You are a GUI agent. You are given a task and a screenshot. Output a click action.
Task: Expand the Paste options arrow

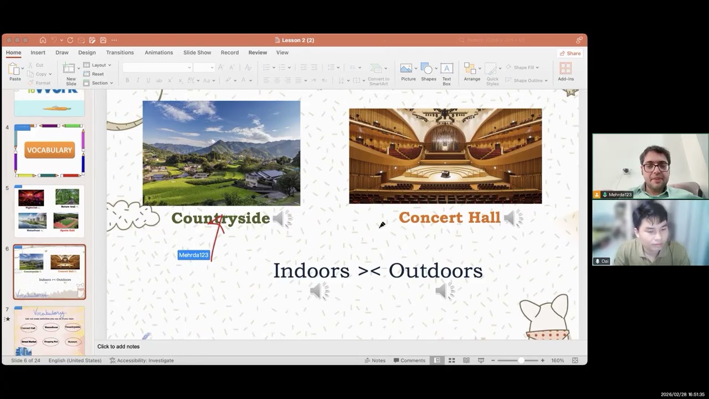[22, 68]
